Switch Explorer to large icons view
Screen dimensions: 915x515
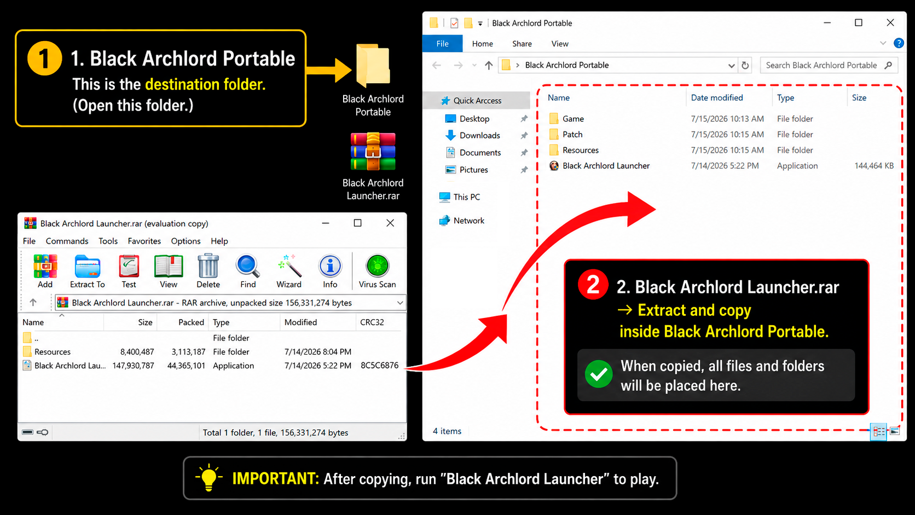pyautogui.click(x=894, y=431)
